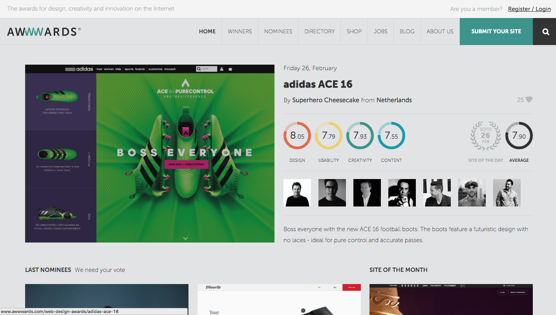
Task: Open the first Last Nominees thumbnail
Action: [x=107, y=299]
